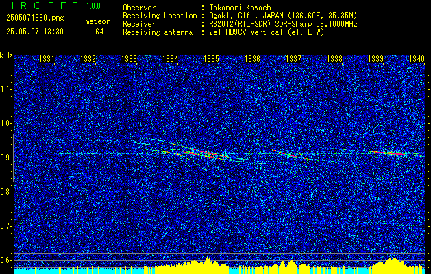Click time marker 1336
This screenshot has width=431, height=274.
click(x=252, y=58)
